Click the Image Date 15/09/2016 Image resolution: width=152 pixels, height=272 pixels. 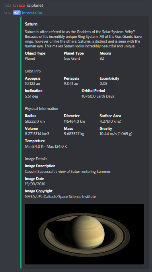(x=35, y=184)
